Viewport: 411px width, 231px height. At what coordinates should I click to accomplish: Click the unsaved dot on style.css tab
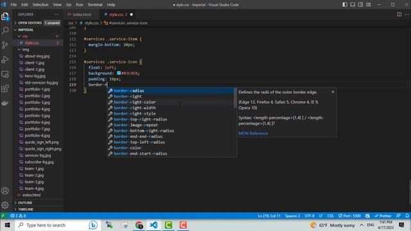[131, 14]
